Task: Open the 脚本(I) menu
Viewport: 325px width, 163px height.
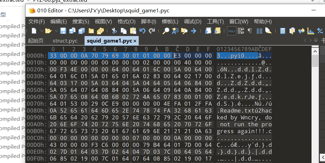Action: 148,22
